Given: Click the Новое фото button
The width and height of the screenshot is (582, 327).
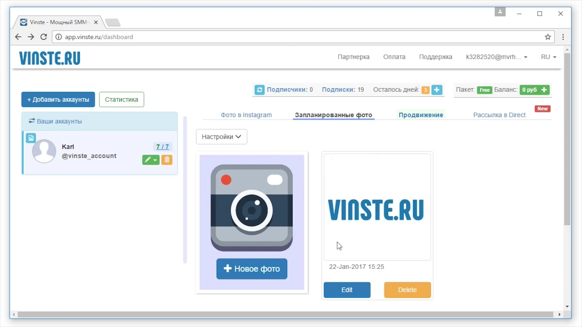Looking at the screenshot, I should 252,269.
